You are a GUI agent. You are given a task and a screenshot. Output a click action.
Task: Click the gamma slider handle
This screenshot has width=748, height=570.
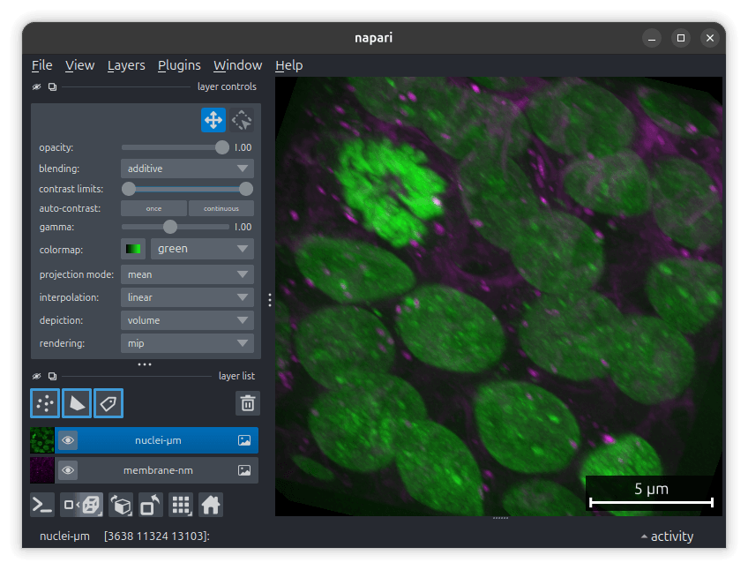click(170, 227)
